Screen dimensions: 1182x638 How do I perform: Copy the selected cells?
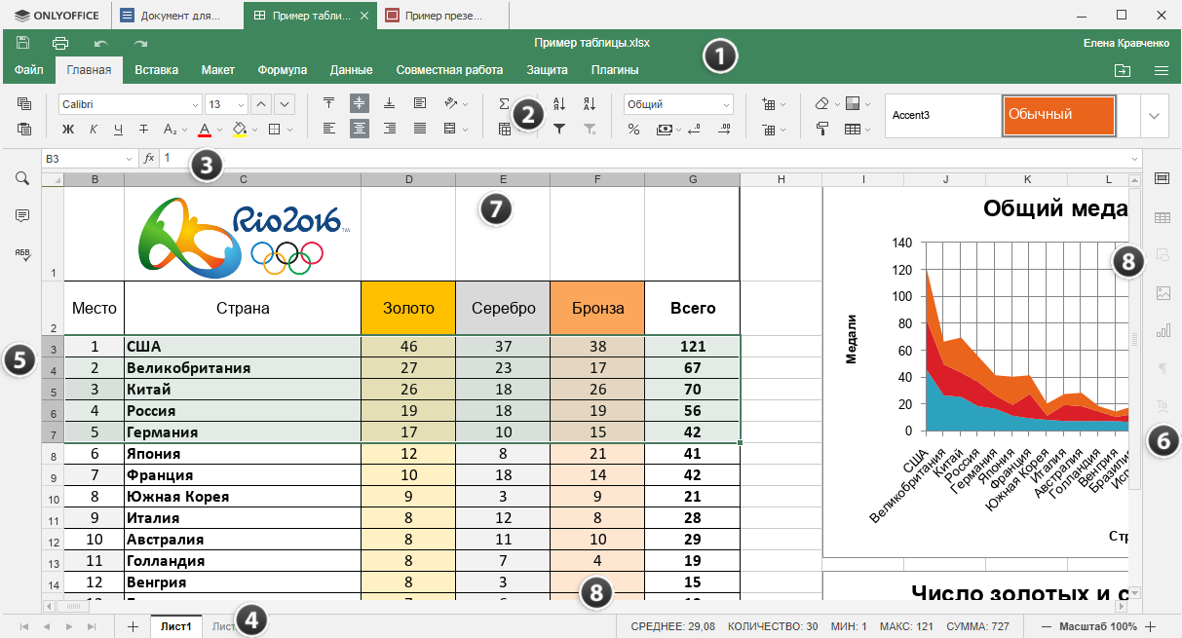[x=24, y=103]
